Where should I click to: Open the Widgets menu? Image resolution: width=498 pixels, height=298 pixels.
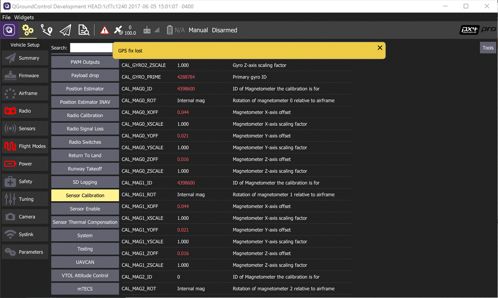pos(24,17)
